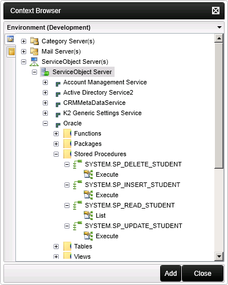
Task: Collapse the Oracle service node
Action: (45, 123)
